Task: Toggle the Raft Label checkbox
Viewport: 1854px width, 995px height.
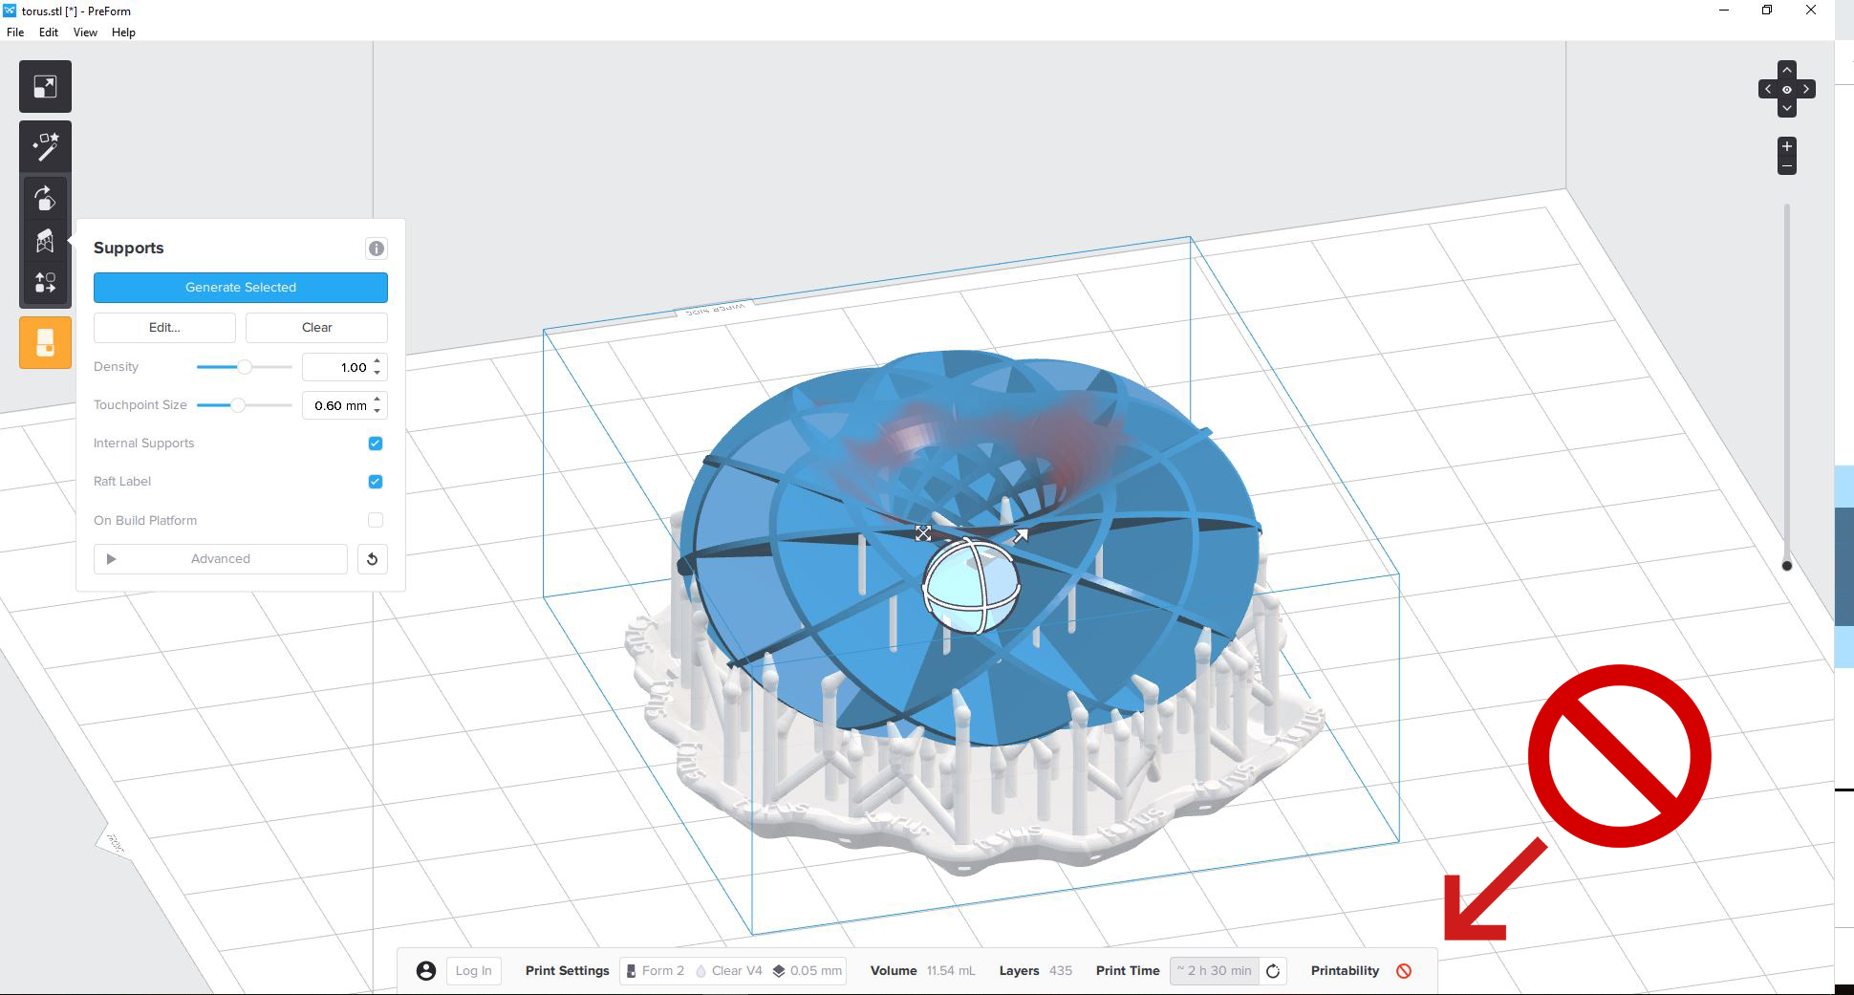Action: [x=376, y=482]
